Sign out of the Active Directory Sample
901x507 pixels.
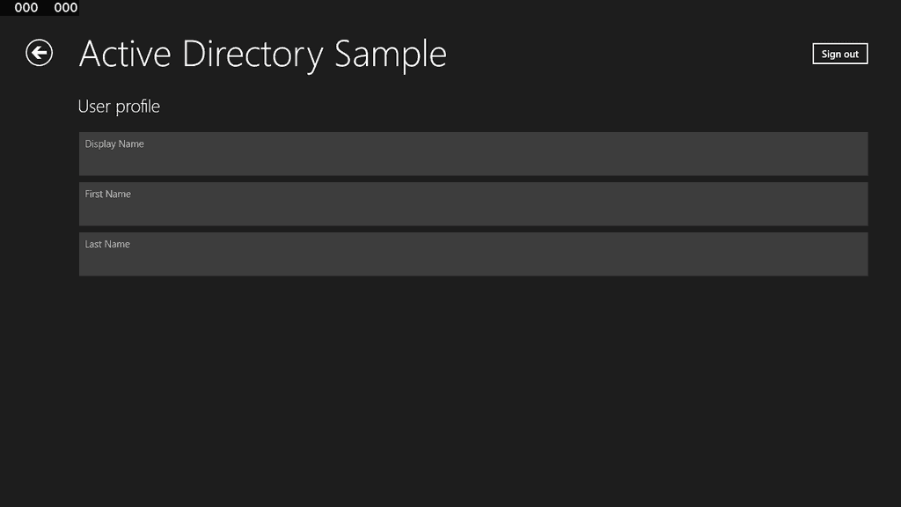coord(839,54)
